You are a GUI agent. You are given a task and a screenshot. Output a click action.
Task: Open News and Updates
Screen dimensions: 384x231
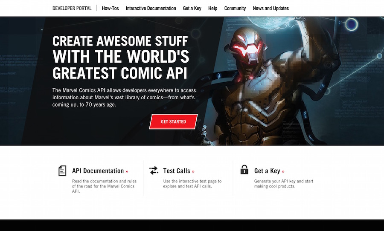(271, 9)
